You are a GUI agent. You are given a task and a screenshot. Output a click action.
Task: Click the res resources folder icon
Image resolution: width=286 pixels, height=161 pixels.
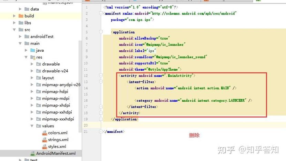click(x=33, y=57)
